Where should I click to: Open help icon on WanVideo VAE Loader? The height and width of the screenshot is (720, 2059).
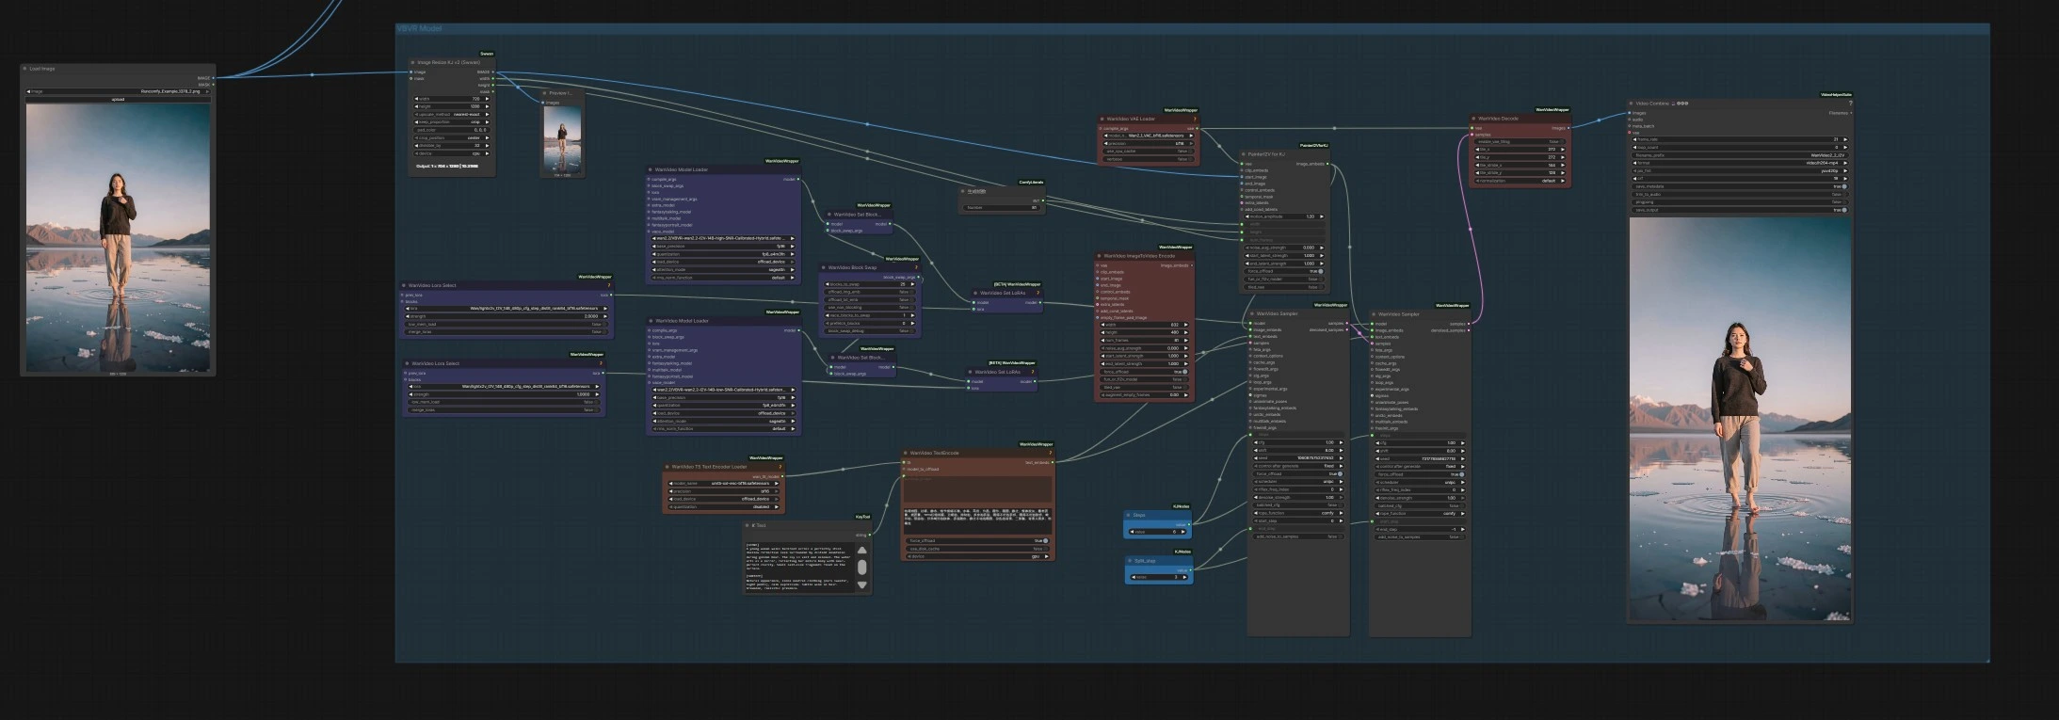(x=1195, y=119)
